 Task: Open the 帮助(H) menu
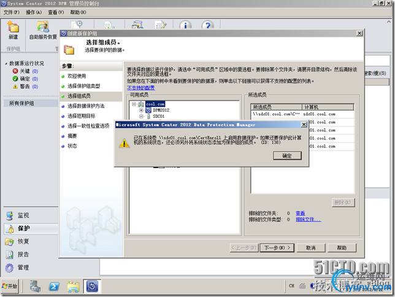(x=78, y=12)
